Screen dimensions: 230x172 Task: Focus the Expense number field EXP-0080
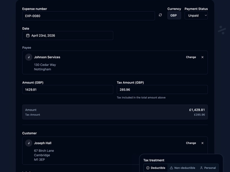89,16
